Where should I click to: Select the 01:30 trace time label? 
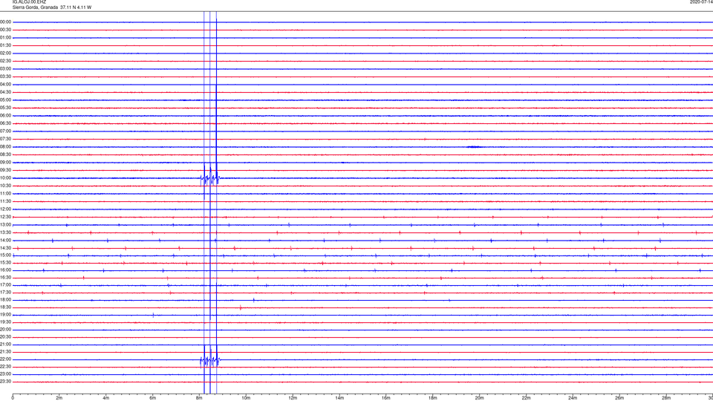coord(6,45)
